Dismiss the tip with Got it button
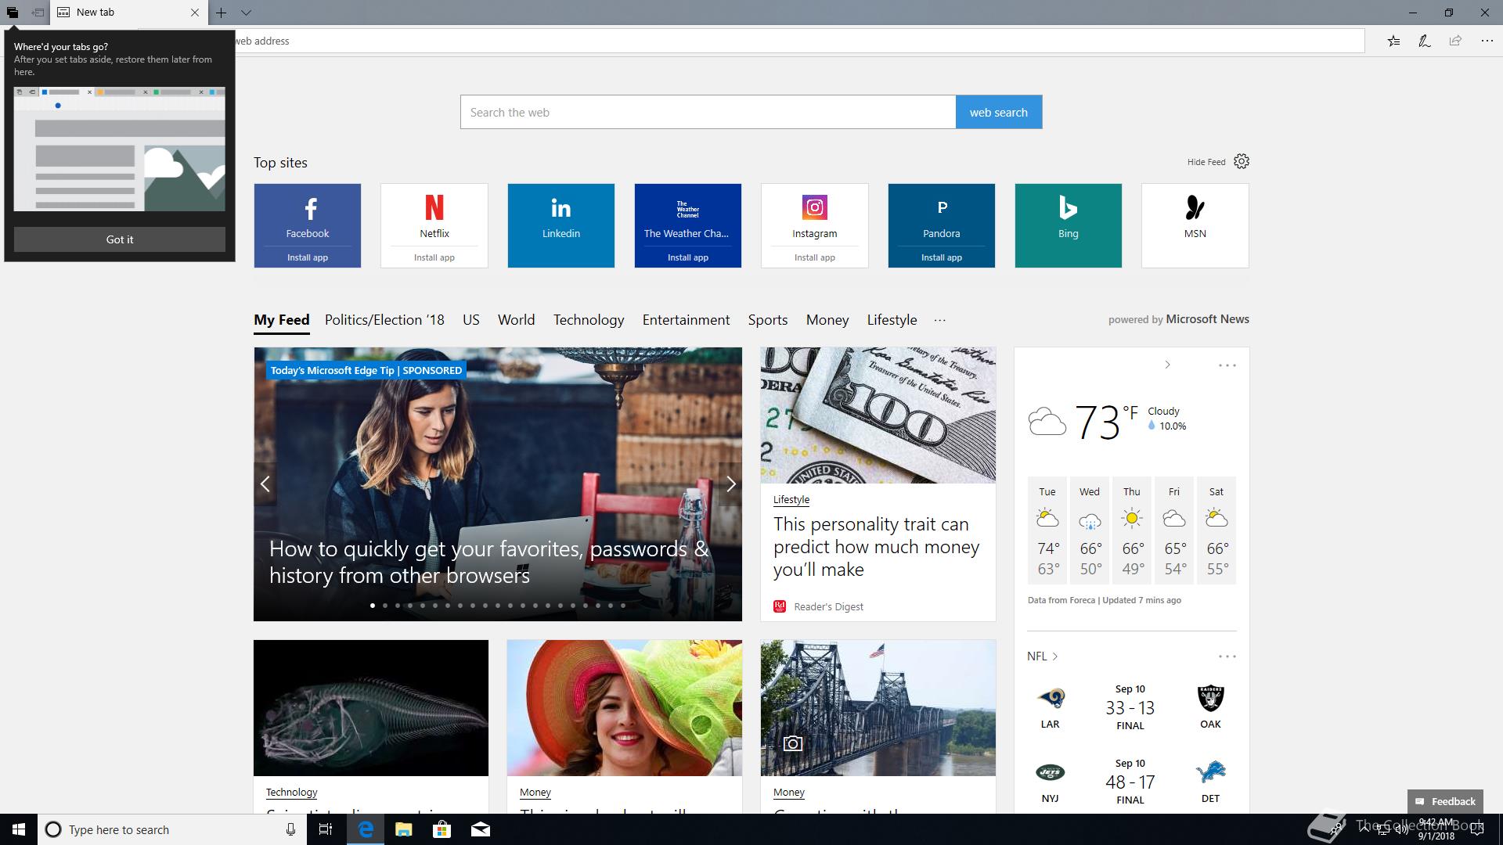The height and width of the screenshot is (845, 1503). coord(120,239)
